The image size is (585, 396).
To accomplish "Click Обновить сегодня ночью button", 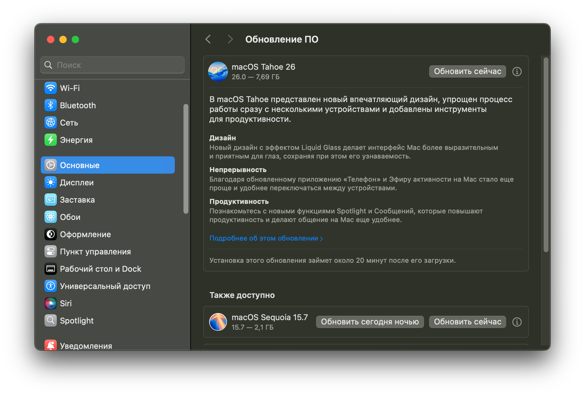I will 370,322.
